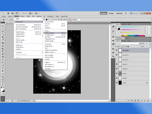Click the Design workspace button
The image size is (152, 114).
[x=111, y=13]
